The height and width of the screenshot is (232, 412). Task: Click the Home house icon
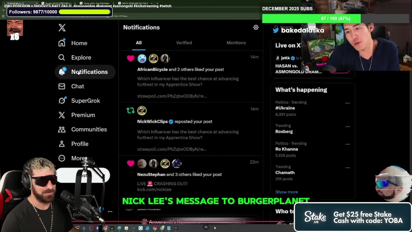(x=62, y=43)
